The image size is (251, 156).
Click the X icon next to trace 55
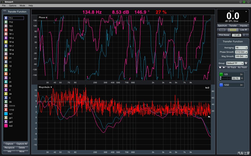coord(6,102)
